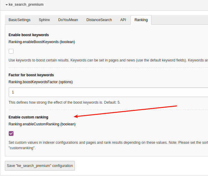Click 'Ranking.enableBoostKeywords (boolean)' label

pos(42,42)
